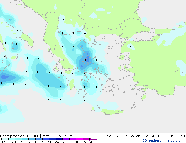Select the 2–5 mm legend swatch
Image resolution: width=186 pixels, height=143 pixels.
tap(26, 139)
